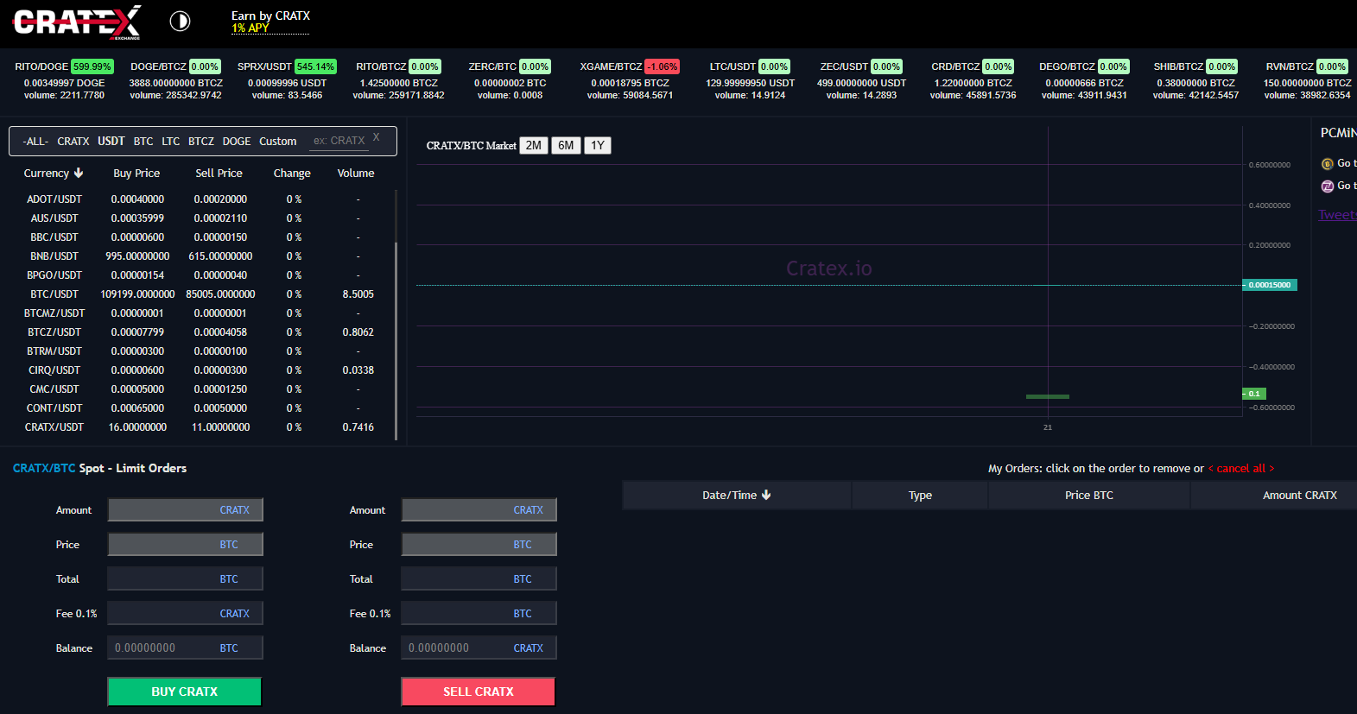The image size is (1357, 714).
Task: Click the CRATEX exchange logo
Action: pos(77,22)
